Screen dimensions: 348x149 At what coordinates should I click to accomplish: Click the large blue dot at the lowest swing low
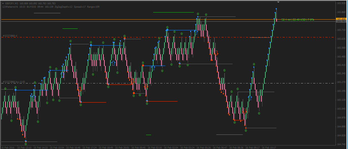[x=26, y=141]
